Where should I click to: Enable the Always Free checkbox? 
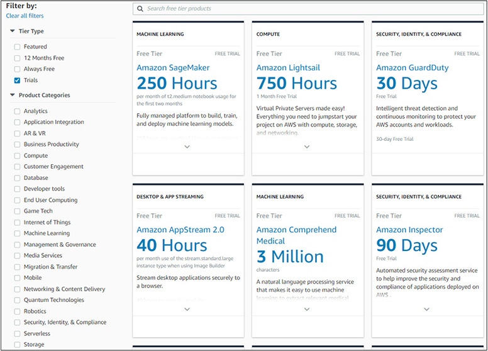pos(17,69)
